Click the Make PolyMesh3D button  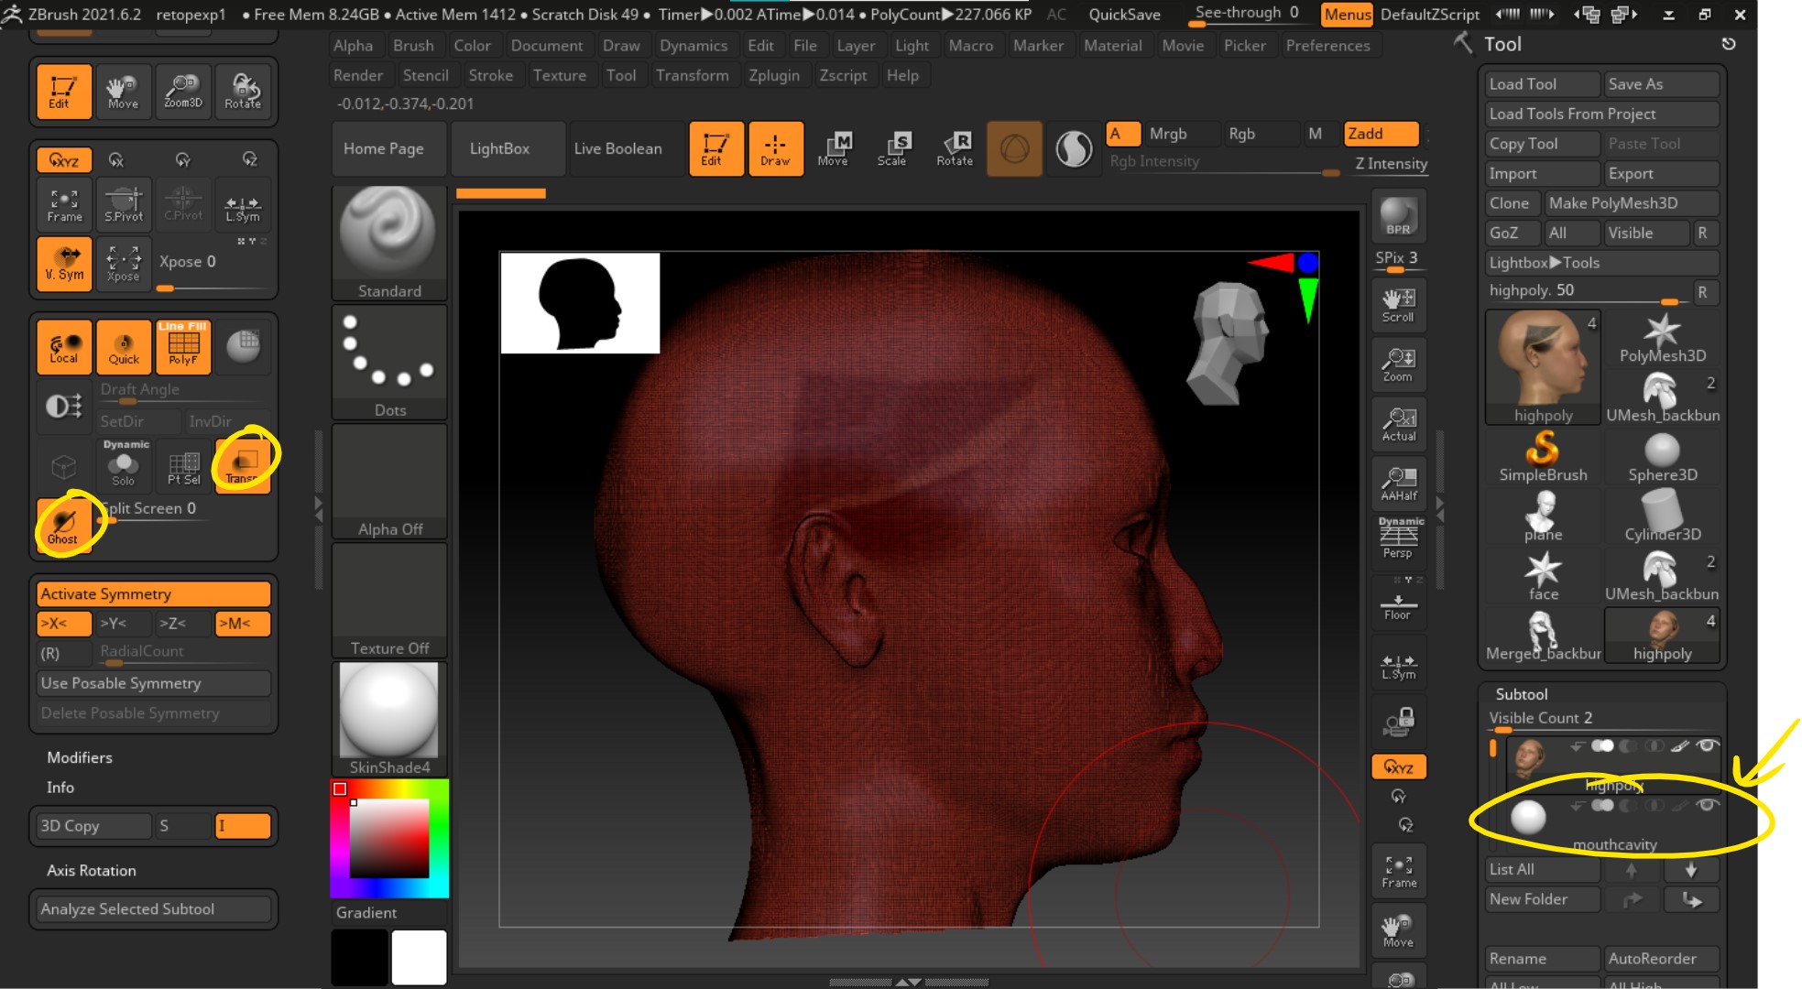[x=1632, y=202]
